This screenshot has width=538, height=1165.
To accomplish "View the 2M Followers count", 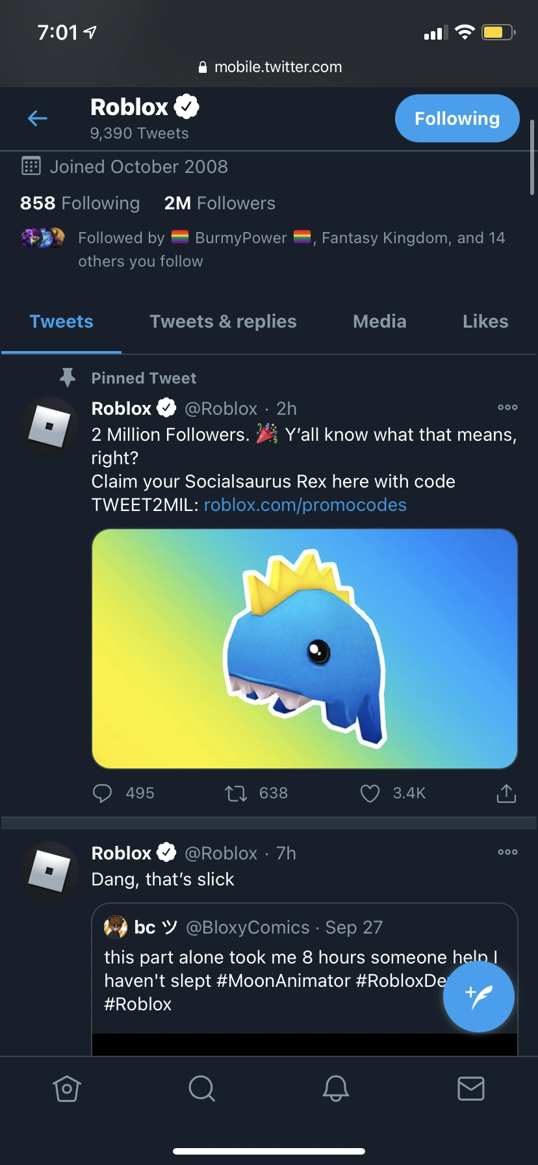I will pyautogui.click(x=219, y=203).
